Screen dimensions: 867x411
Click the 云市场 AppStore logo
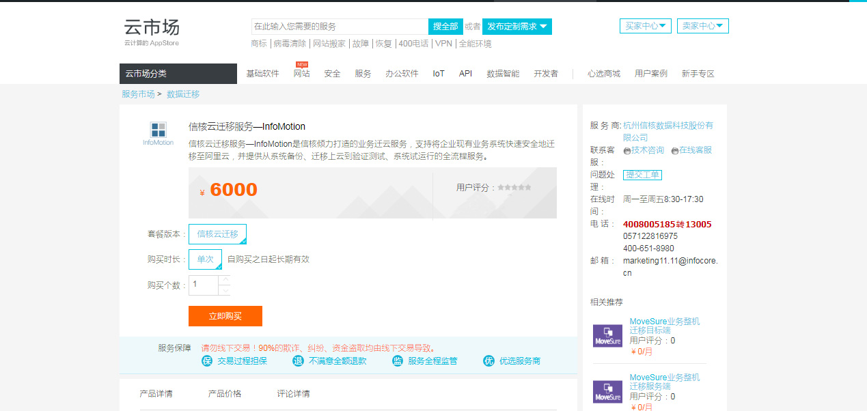point(152,31)
